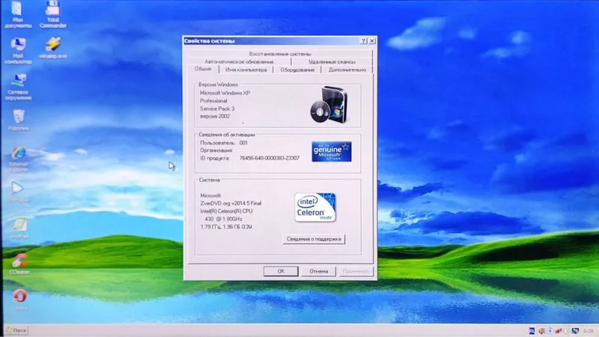Click the Intel Celeron logo image
This screenshot has width=599, height=337.
pos(315,207)
